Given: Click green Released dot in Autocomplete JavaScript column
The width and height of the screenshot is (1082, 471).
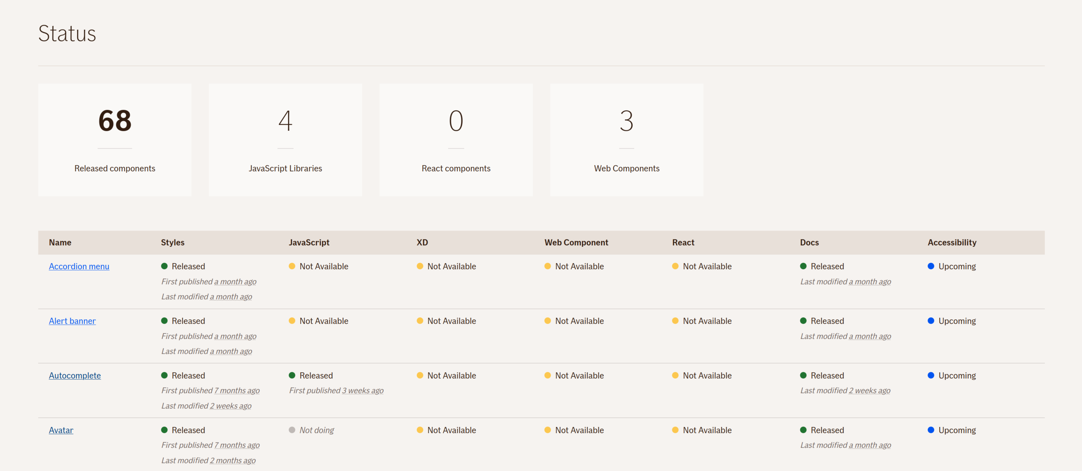Looking at the screenshot, I should 292,375.
